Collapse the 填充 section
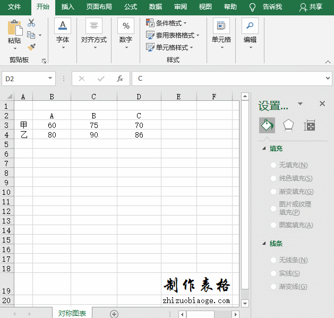Screen dimensions: 334x318 coord(264,148)
